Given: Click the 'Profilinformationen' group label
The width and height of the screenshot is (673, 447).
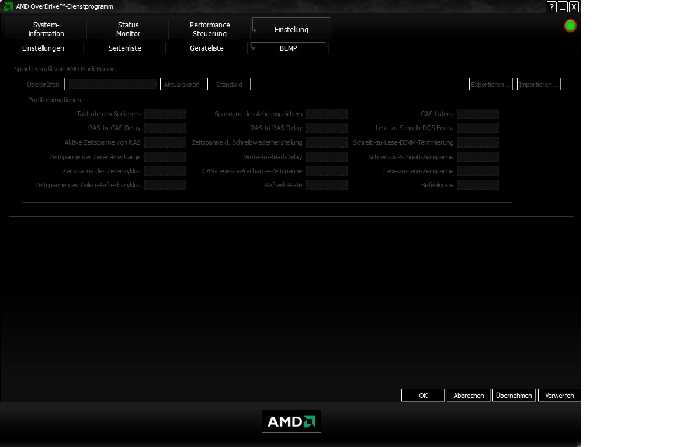Looking at the screenshot, I should coord(54,100).
